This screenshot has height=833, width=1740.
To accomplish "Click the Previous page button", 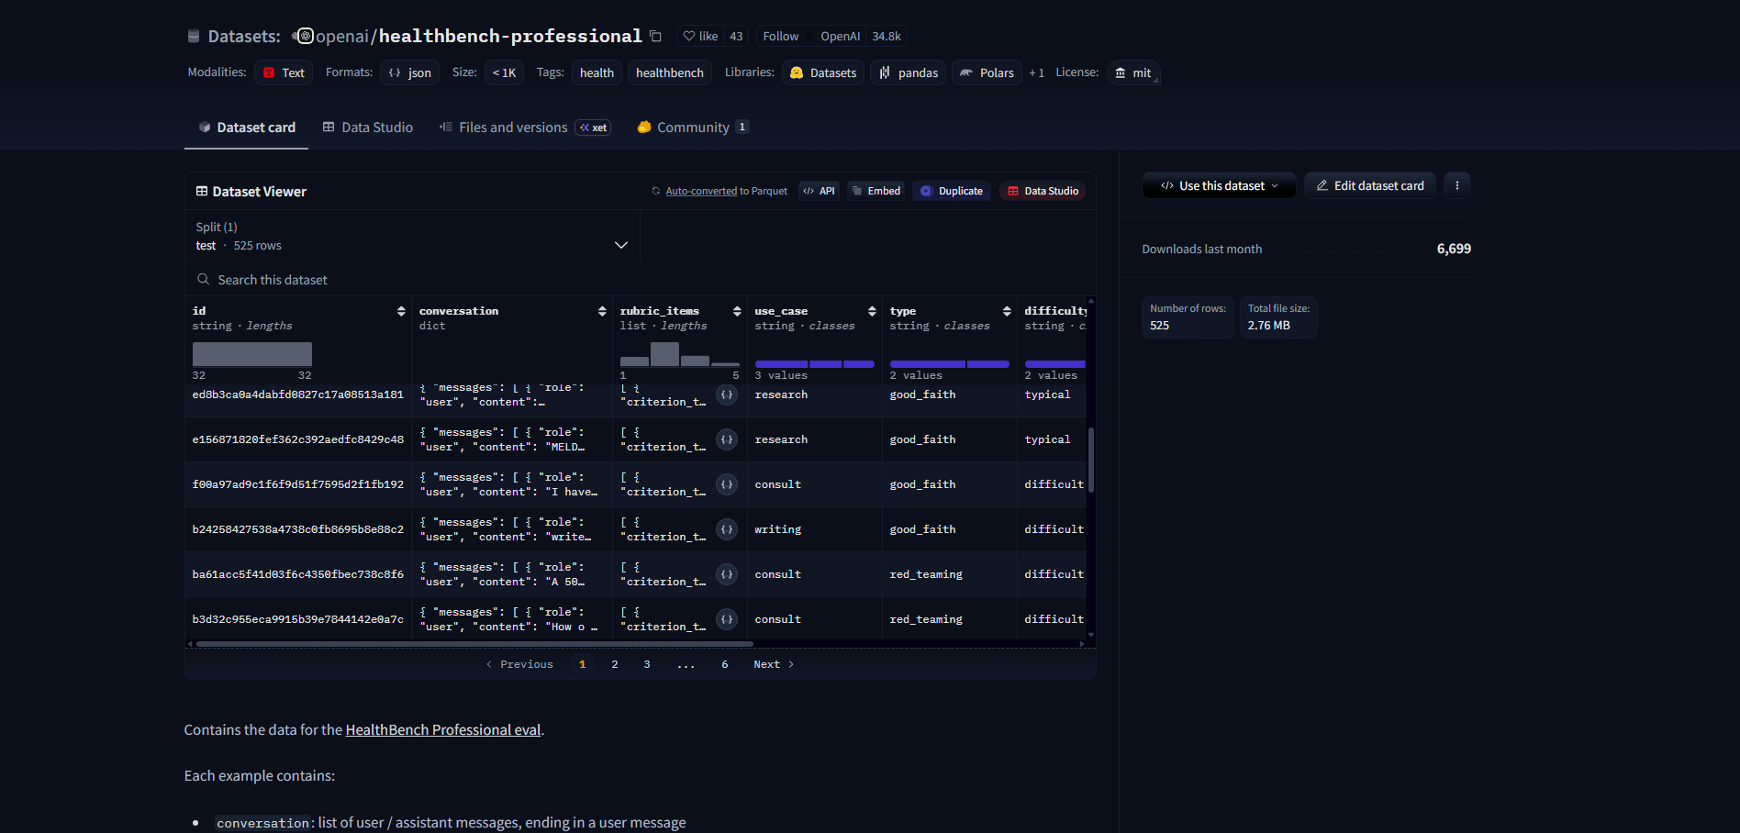I will [519, 664].
